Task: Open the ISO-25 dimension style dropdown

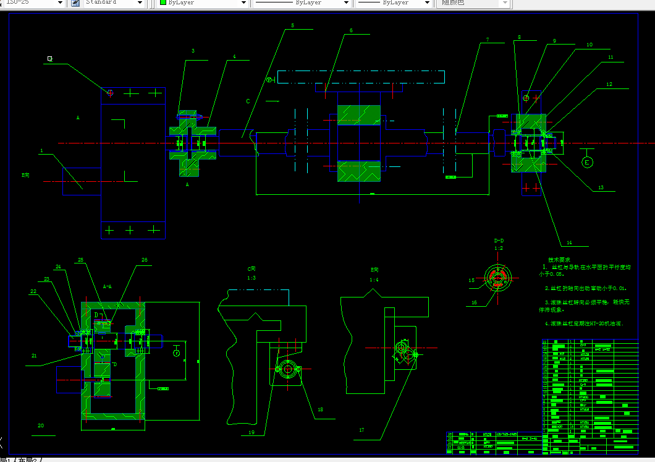Action: click(60, 2)
